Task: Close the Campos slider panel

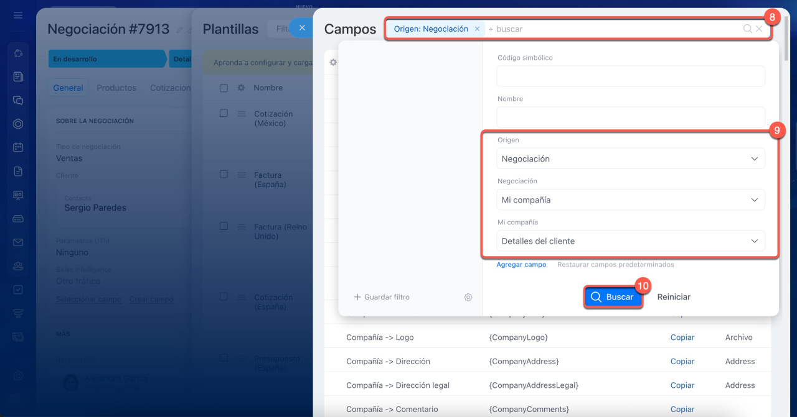Action: [301, 28]
